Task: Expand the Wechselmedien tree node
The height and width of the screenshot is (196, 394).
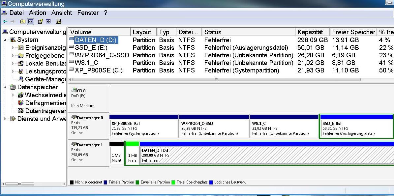Action: tap(13, 95)
